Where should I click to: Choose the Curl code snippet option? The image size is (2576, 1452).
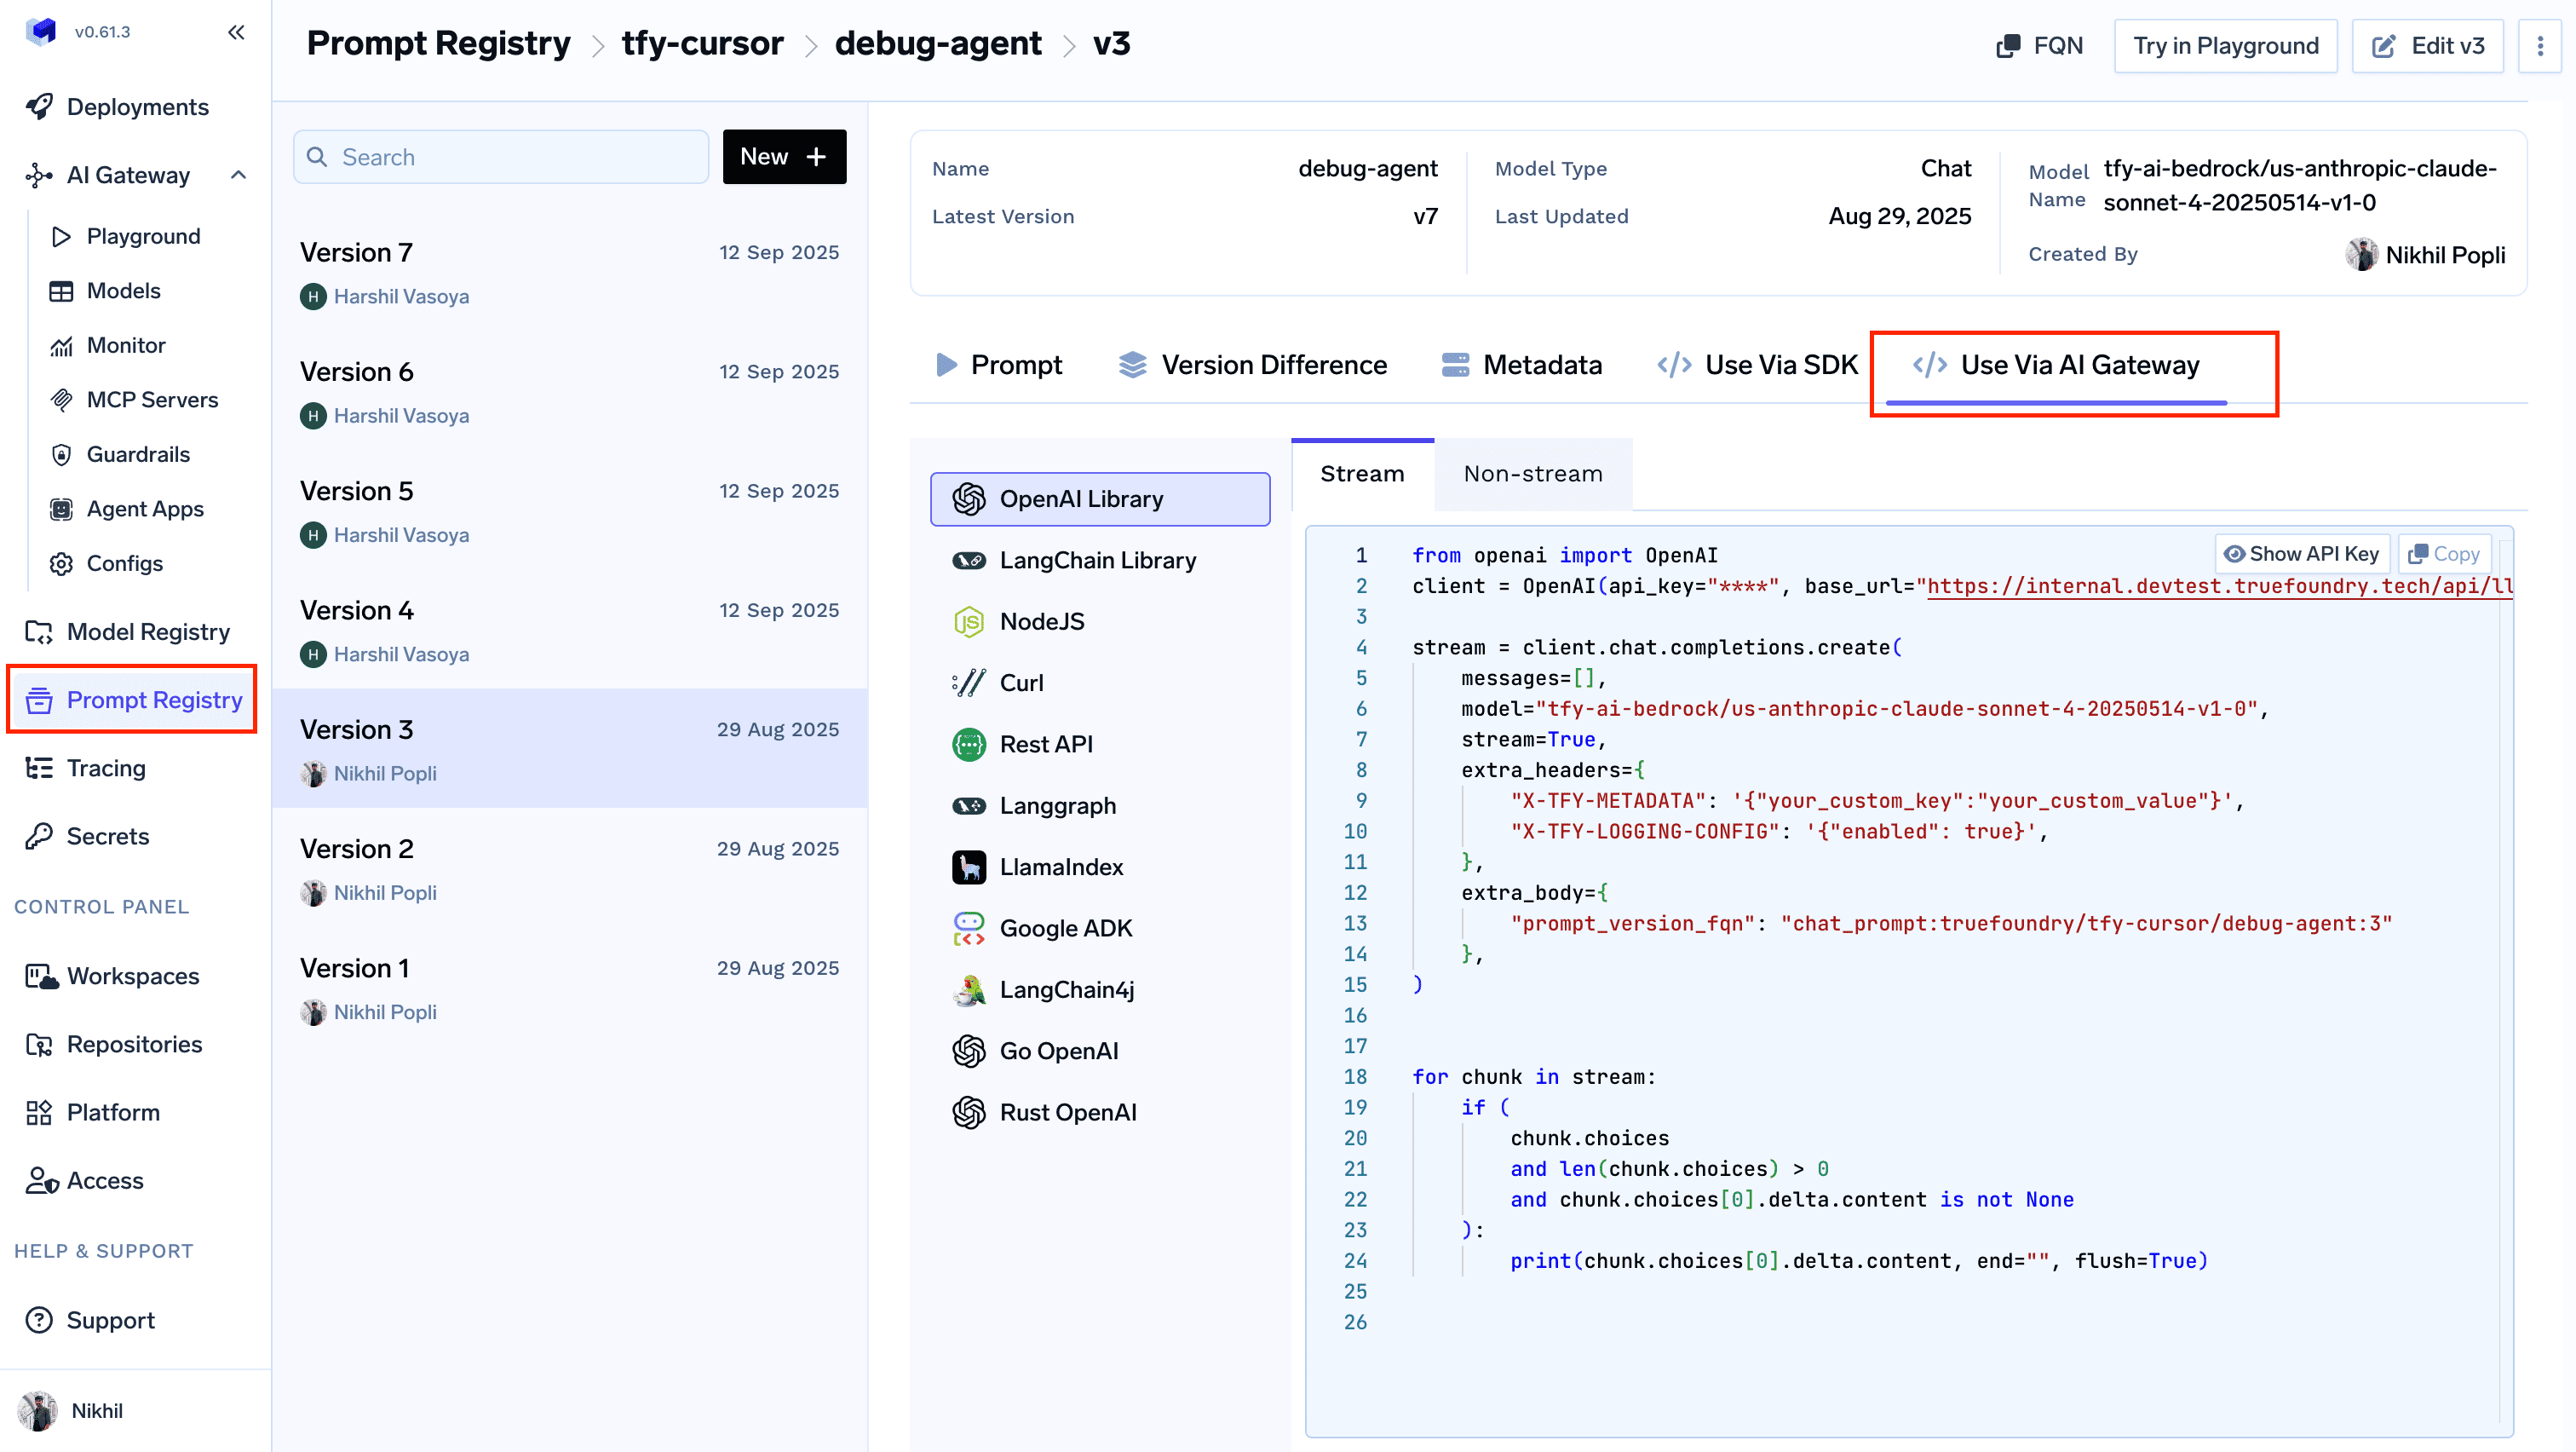1020,683
